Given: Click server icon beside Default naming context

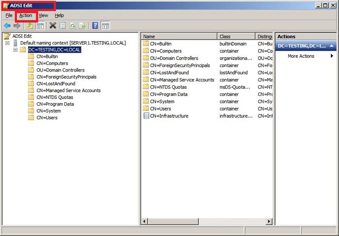Looking at the screenshot, I should click(15, 43).
